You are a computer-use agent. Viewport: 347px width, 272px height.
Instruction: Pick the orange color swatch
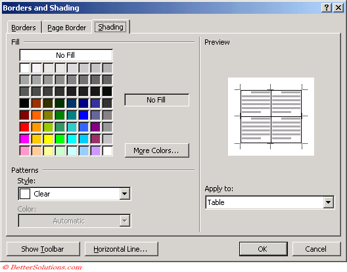coord(36,115)
